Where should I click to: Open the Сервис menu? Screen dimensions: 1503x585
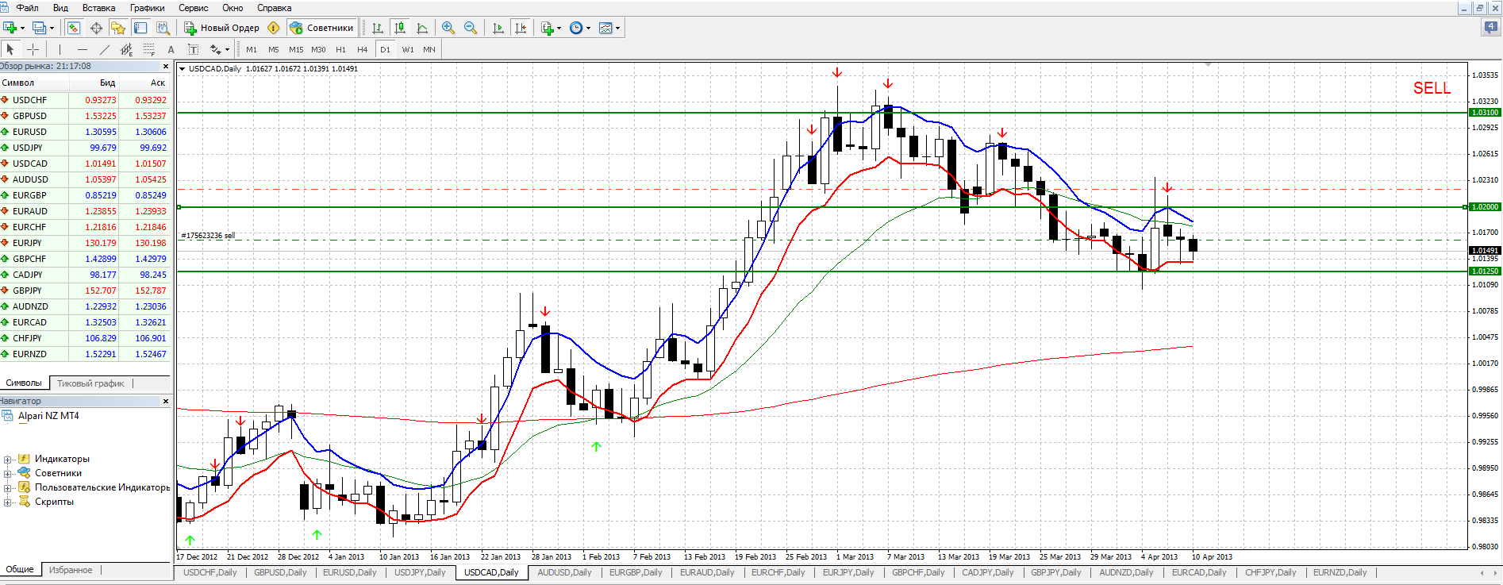tap(194, 8)
